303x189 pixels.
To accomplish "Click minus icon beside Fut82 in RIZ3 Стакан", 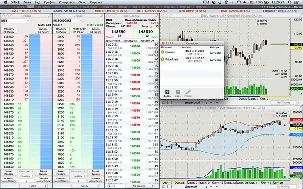I will pos(4,186).
